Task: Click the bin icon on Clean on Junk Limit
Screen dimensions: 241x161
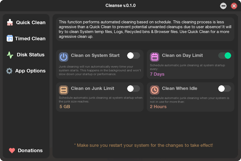Action: tap(63, 90)
